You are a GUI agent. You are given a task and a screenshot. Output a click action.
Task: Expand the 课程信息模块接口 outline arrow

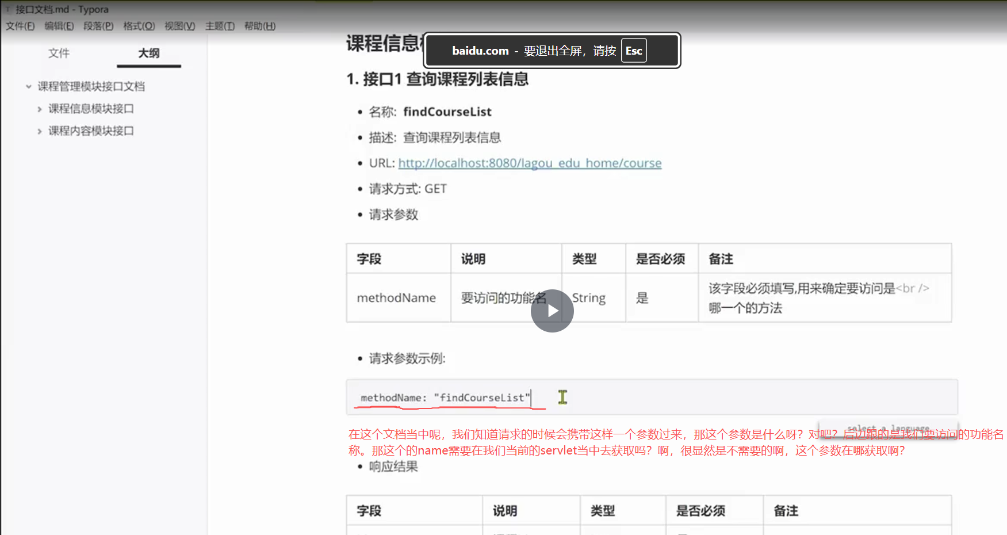point(39,109)
